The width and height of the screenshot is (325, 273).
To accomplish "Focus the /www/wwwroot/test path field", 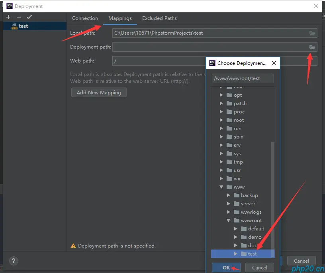I will click(243, 78).
